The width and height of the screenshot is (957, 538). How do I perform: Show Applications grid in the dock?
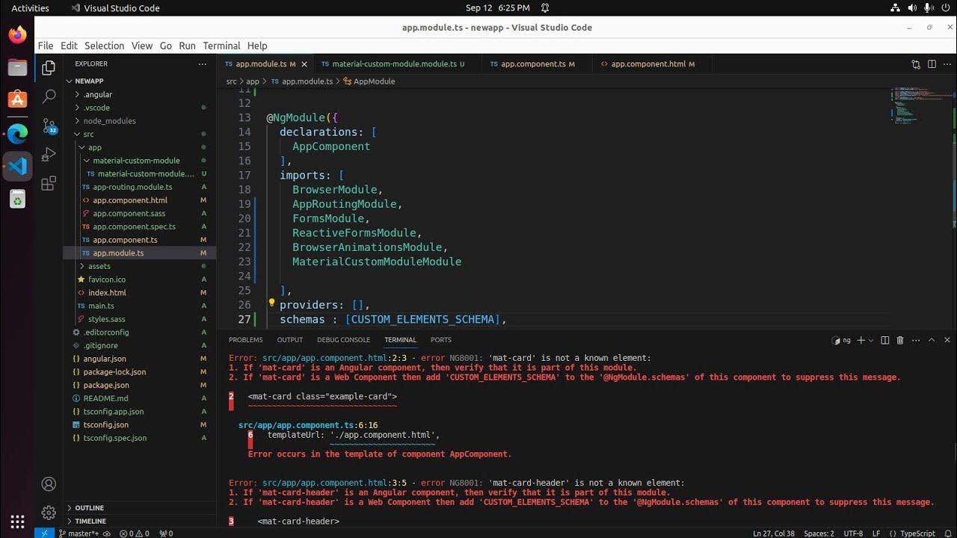[17, 521]
